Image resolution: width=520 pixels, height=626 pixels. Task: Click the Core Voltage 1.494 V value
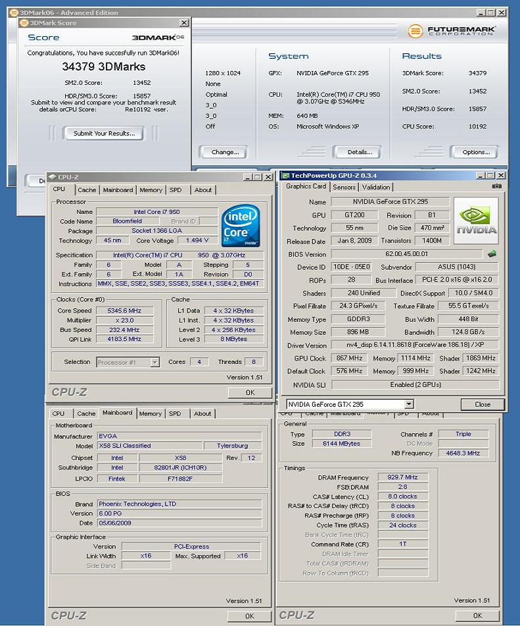click(x=197, y=240)
